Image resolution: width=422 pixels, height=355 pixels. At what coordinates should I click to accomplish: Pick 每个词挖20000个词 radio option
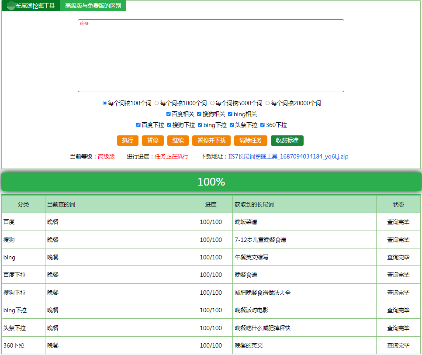tap(267, 103)
